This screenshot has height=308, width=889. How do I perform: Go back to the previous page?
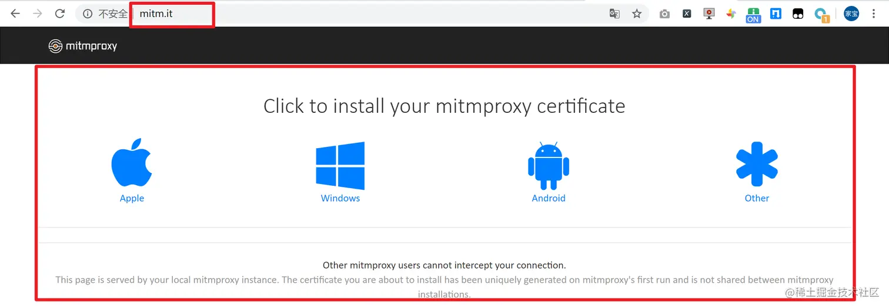(x=15, y=14)
